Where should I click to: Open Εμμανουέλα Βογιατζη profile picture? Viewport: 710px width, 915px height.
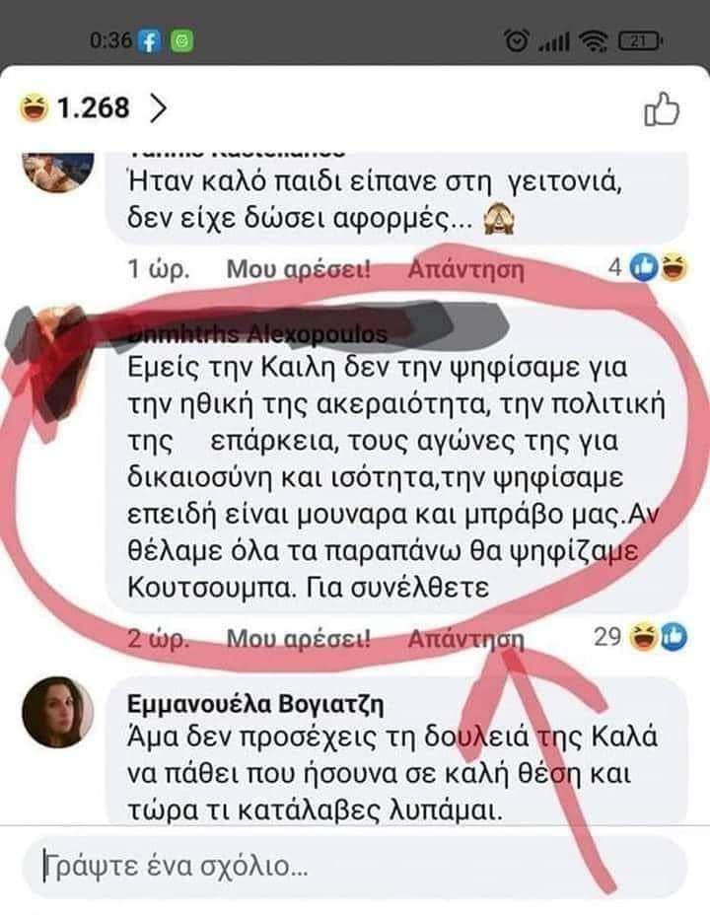57,713
